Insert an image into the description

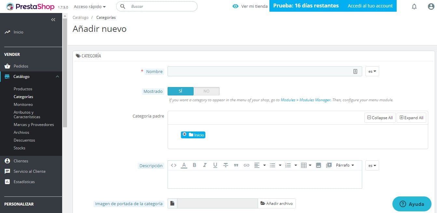(318, 165)
